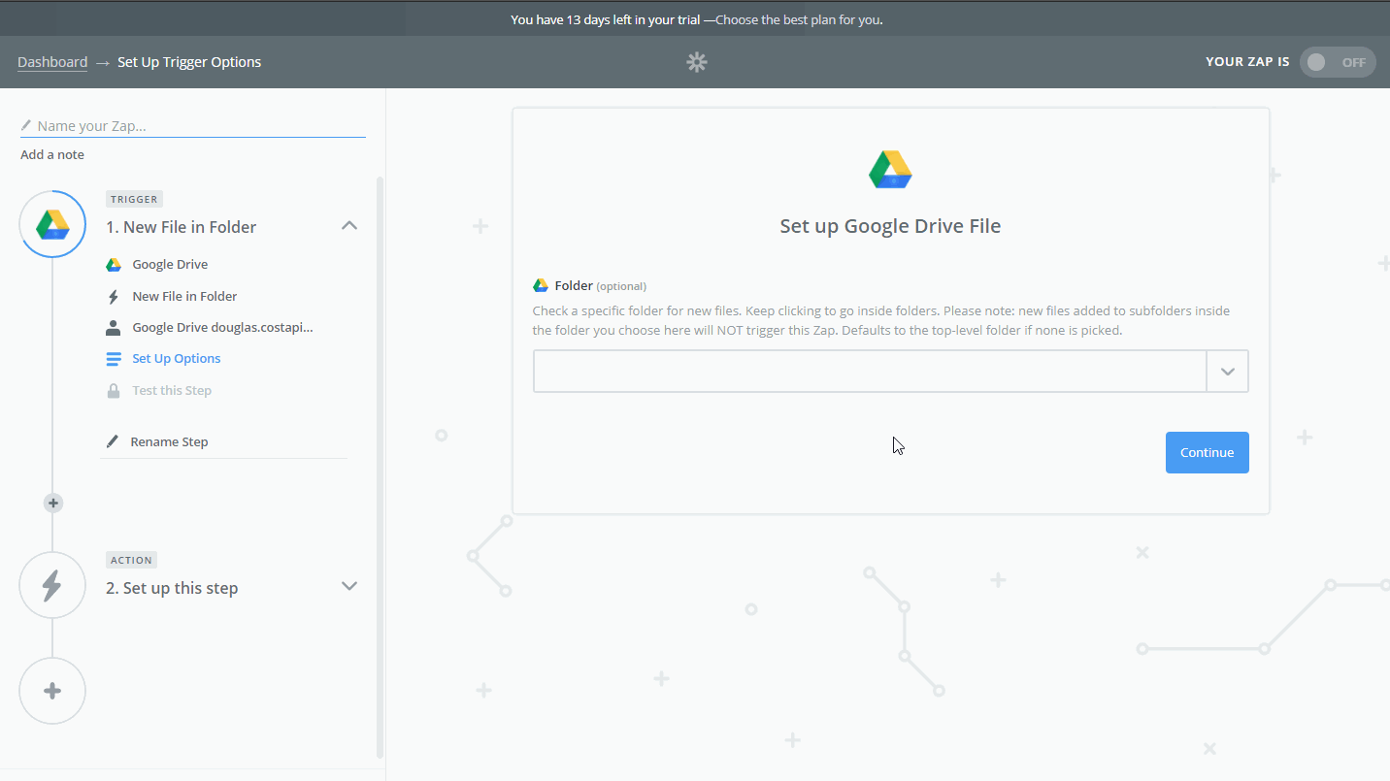
Task: Click the 2. Set up this step heading
Action: pyautogui.click(x=172, y=588)
